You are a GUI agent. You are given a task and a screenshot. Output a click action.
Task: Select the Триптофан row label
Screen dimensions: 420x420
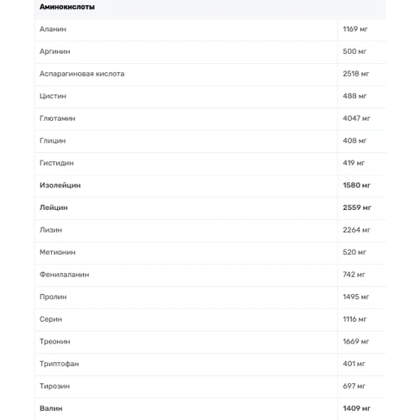60,364
